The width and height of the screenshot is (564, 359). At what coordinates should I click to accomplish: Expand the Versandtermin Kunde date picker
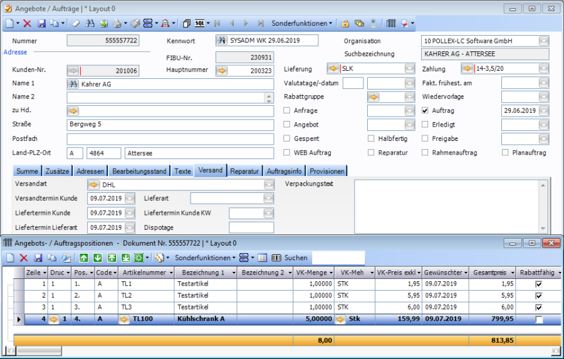(130, 199)
